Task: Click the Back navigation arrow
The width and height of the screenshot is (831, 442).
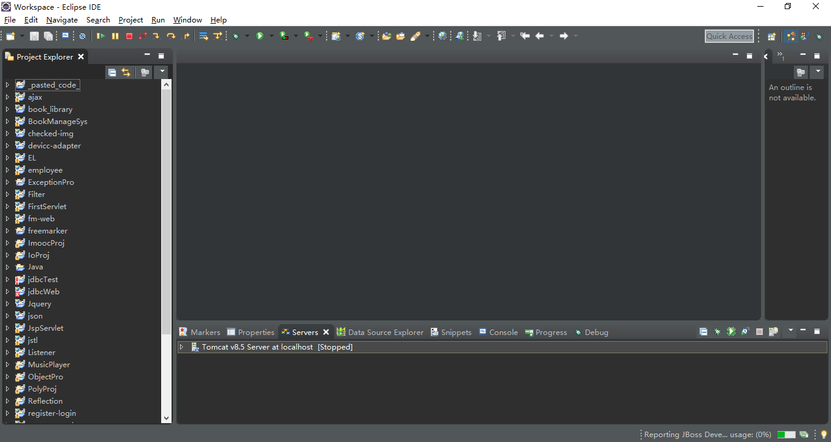Action: coord(540,36)
